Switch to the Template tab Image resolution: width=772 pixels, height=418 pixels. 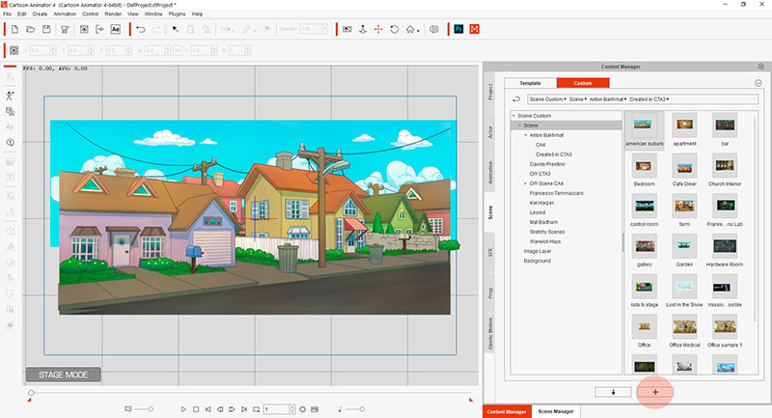click(531, 83)
